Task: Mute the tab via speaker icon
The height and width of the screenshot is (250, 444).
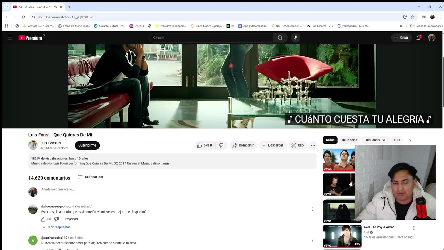Action: coord(55,7)
